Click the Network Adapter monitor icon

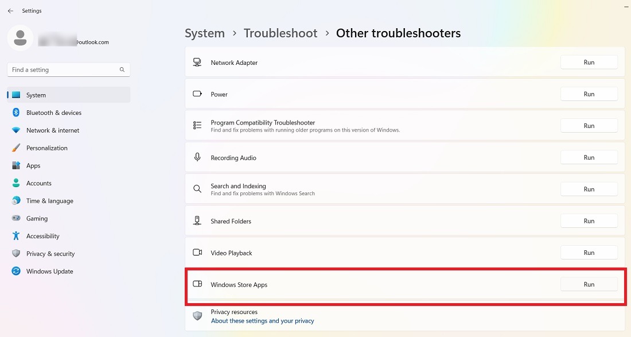pos(197,61)
